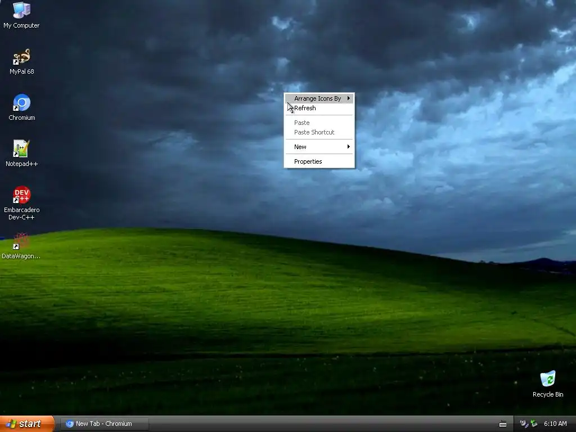Click the Paste Shortcut menu entry

[x=319, y=132]
